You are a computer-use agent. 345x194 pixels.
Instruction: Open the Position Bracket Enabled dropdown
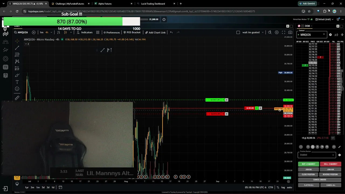(x=317, y=155)
